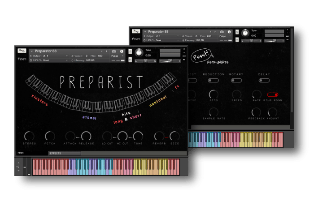Toggle the DELAY effect switch
Screen dimensions: 314x197
point(264,81)
